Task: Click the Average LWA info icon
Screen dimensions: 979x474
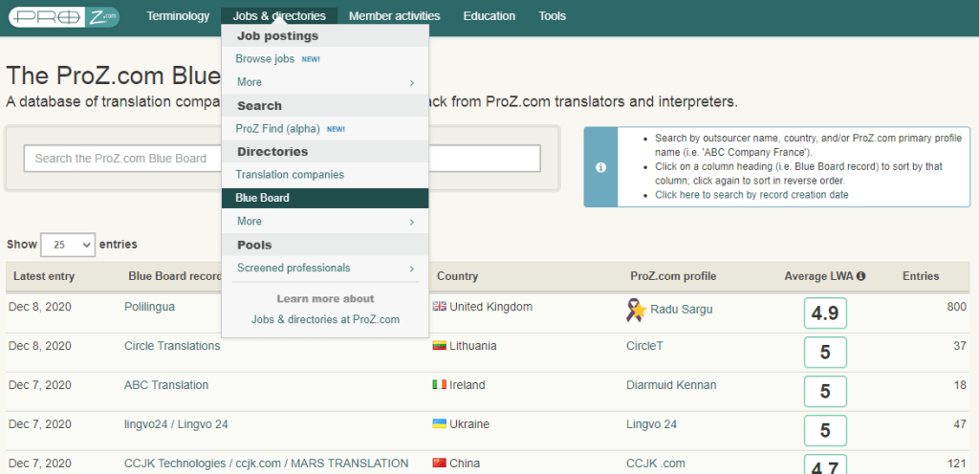Action: click(x=861, y=276)
